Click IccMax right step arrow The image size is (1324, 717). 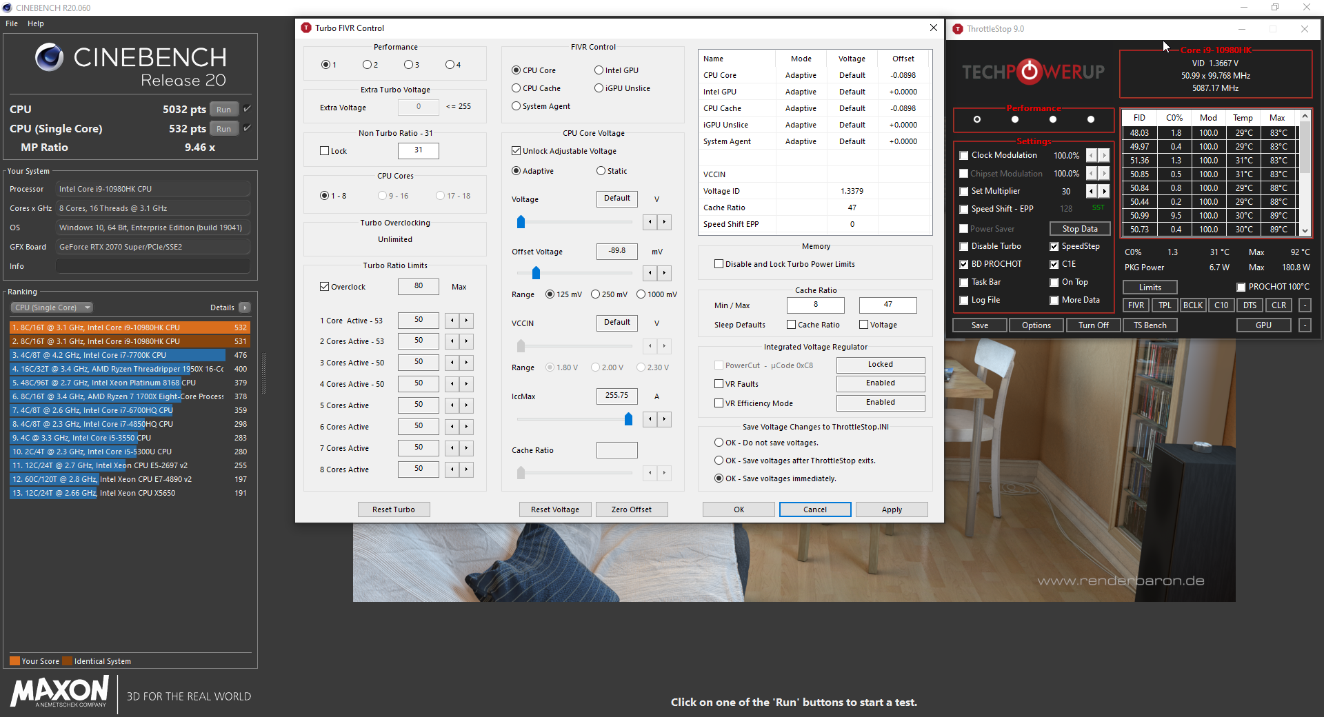665,419
